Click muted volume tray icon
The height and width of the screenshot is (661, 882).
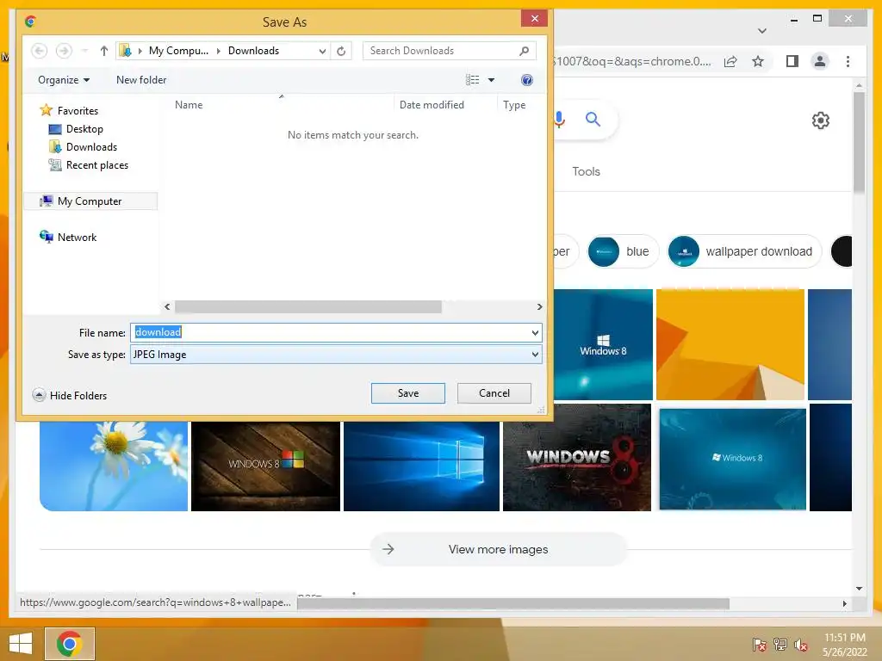[x=800, y=645]
